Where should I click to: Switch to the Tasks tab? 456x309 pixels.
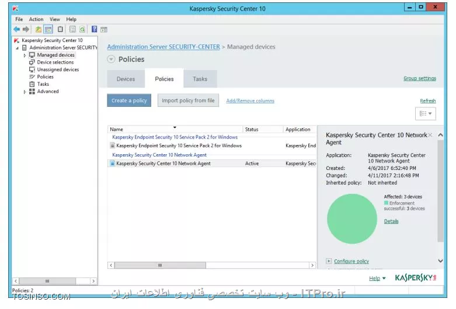click(x=200, y=79)
